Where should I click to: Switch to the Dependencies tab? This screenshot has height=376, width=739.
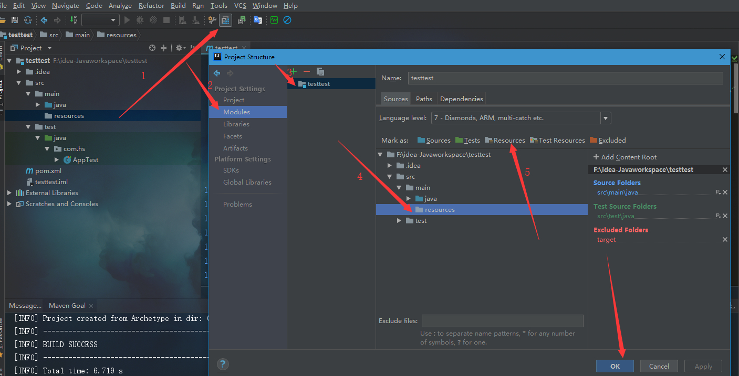[x=462, y=99]
